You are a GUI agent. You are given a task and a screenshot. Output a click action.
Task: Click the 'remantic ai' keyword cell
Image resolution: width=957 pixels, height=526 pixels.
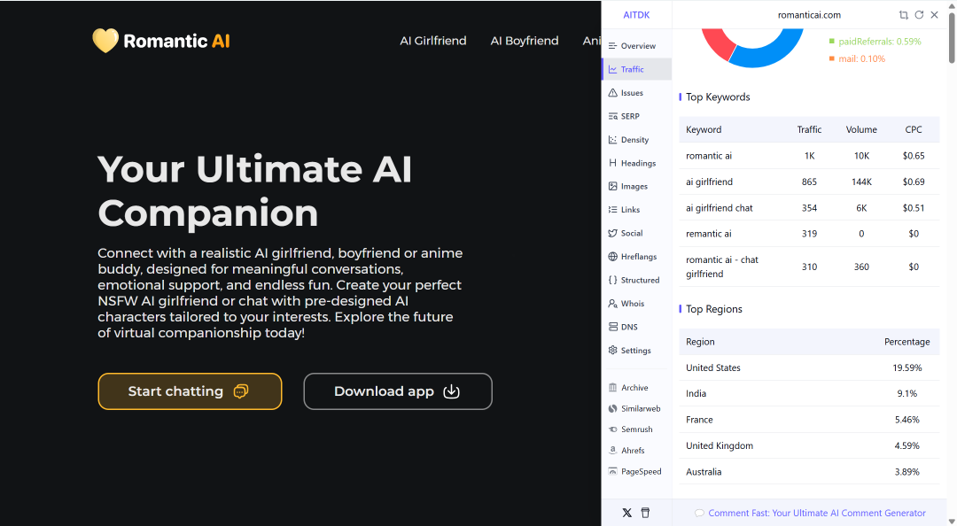(x=709, y=234)
